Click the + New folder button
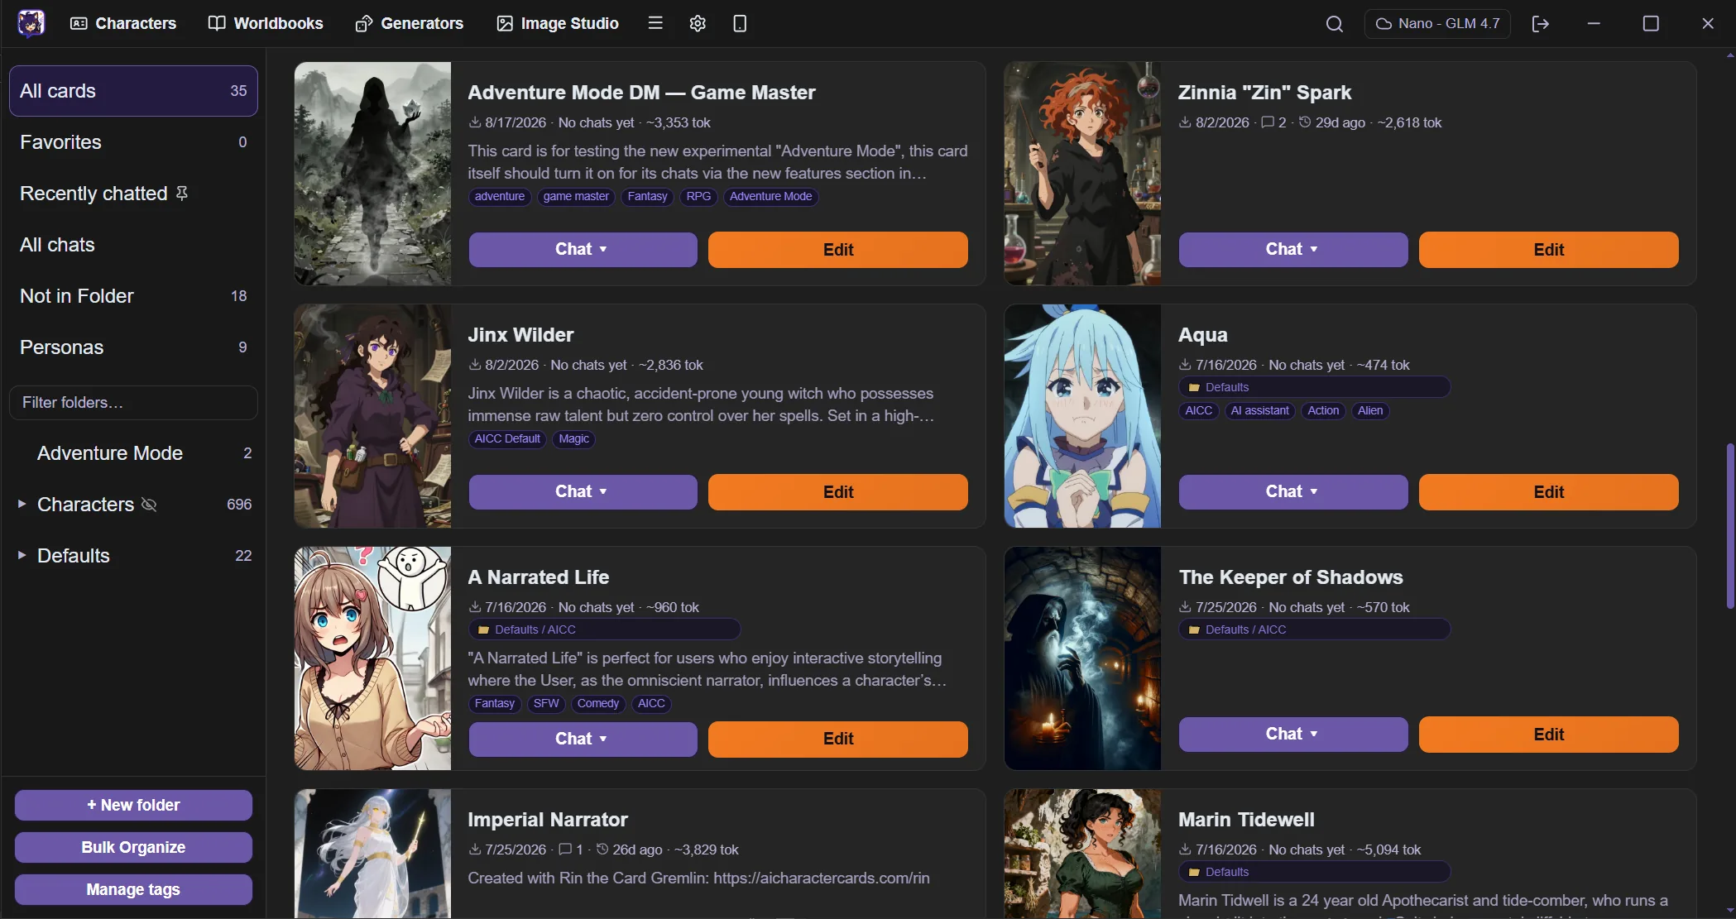The width and height of the screenshot is (1736, 919). (133, 805)
